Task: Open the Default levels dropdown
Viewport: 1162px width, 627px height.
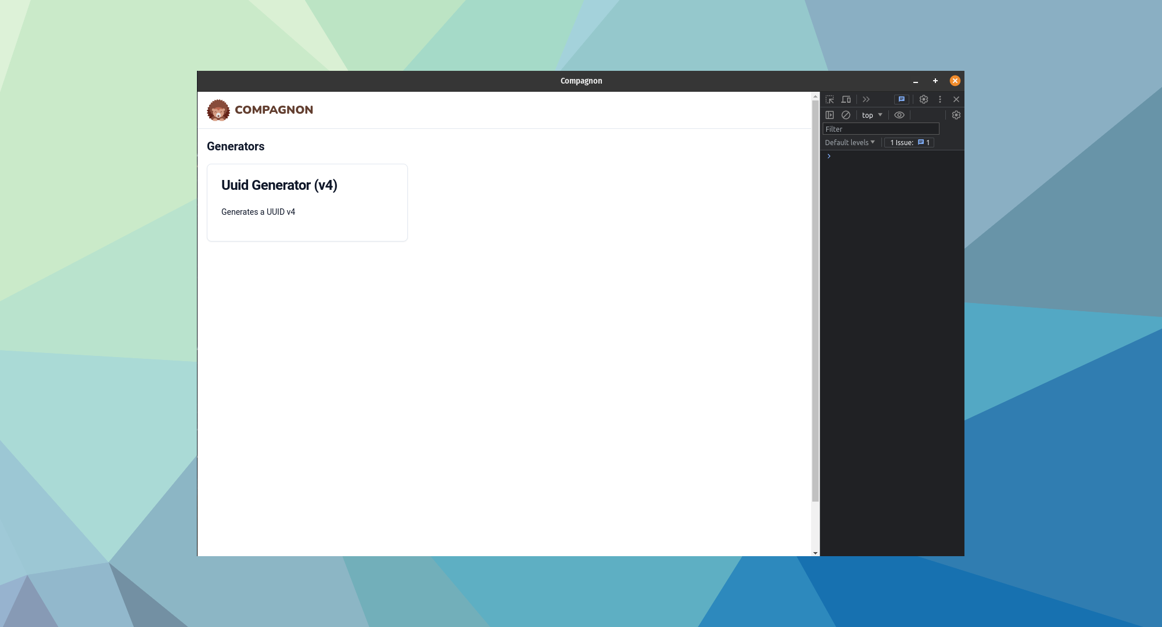Action: pos(849,142)
